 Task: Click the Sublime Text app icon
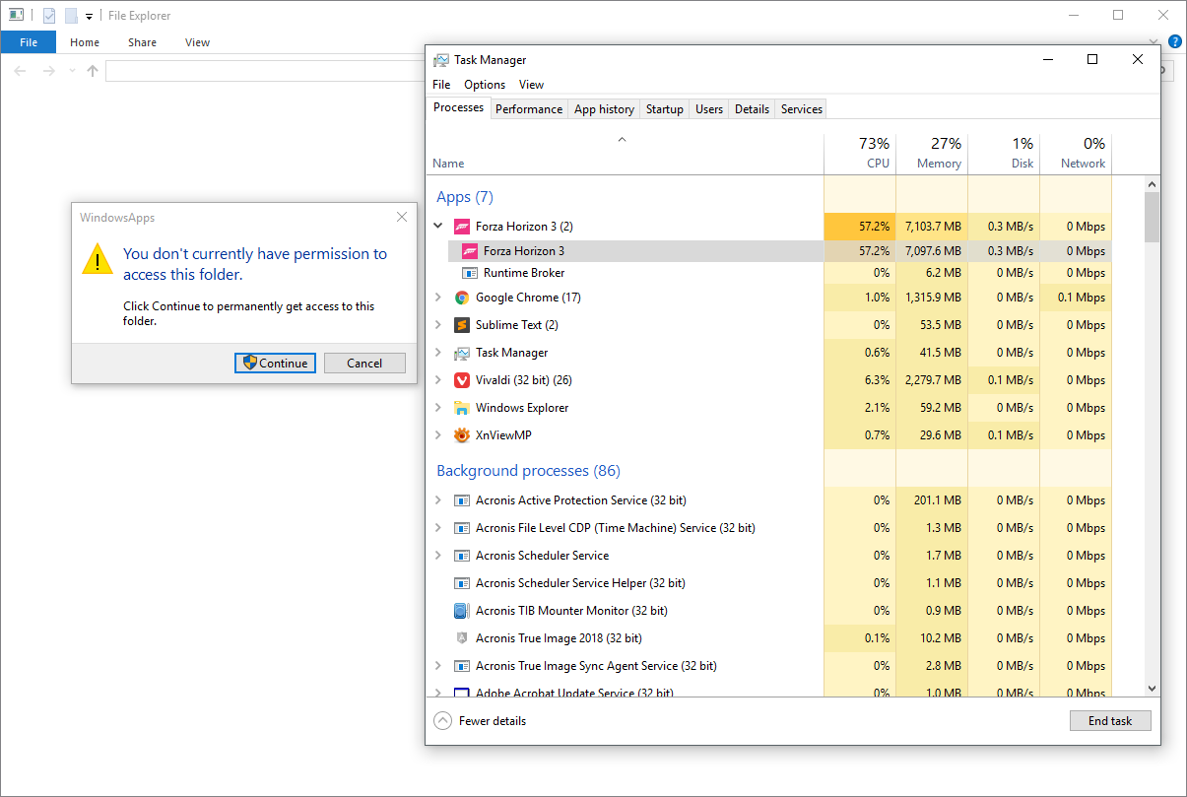(x=461, y=325)
